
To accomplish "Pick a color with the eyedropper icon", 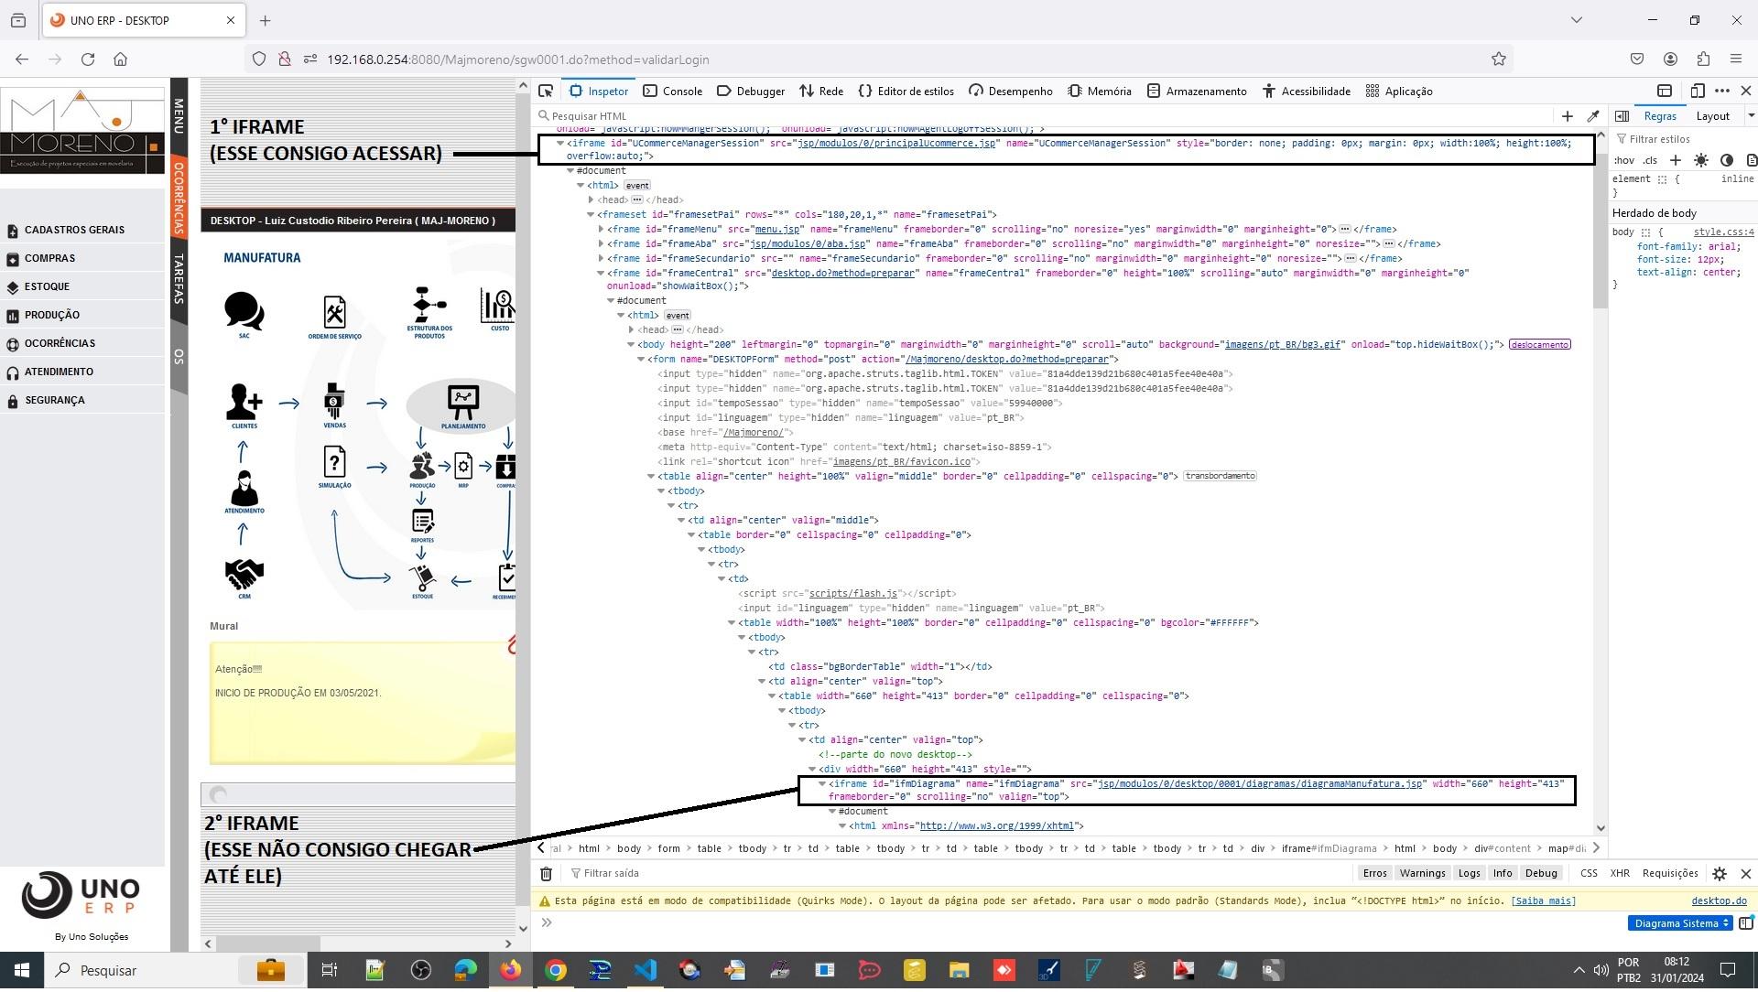I will pyautogui.click(x=1593, y=116).
